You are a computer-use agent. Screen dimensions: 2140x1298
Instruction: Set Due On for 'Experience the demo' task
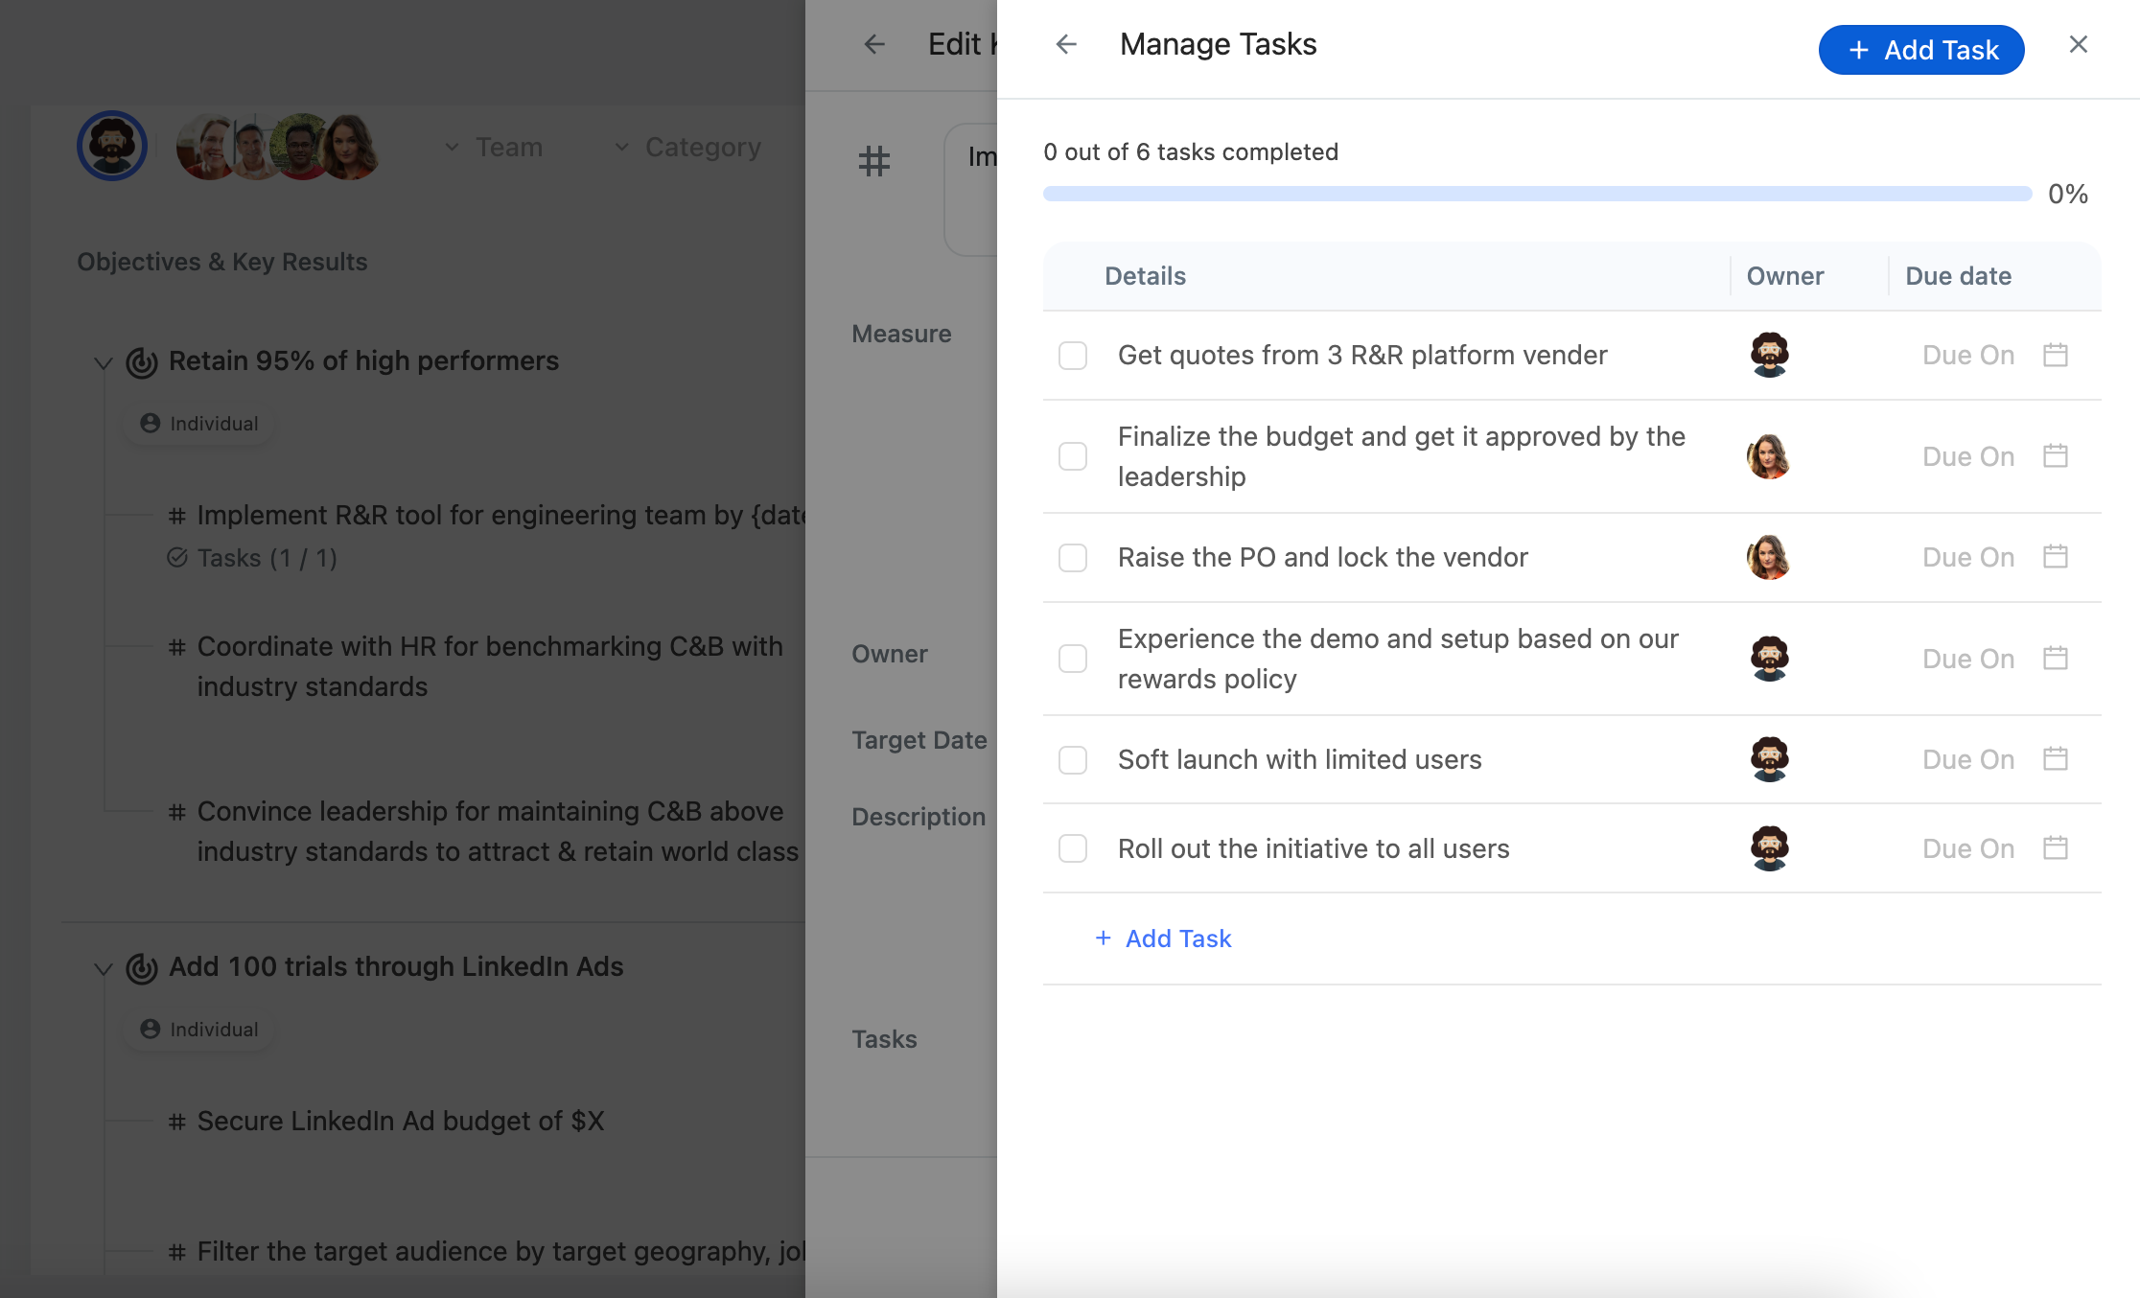coord(1968,659)
